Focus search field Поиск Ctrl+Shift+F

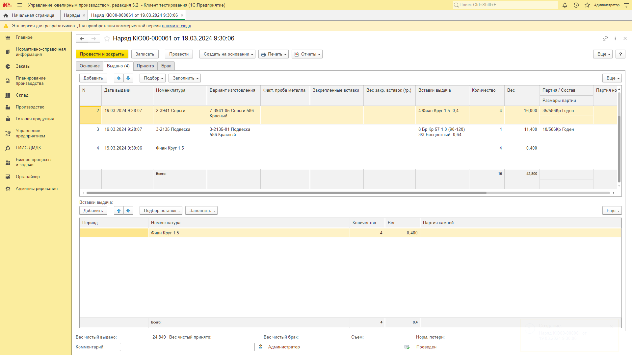tap(505, 5)
